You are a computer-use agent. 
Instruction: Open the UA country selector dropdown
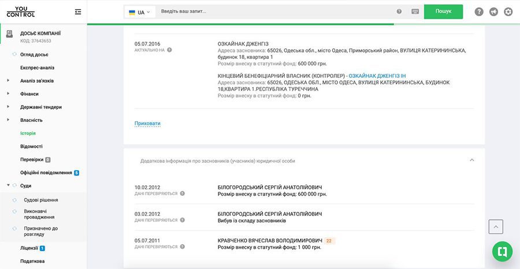click(x=140, y=12)
